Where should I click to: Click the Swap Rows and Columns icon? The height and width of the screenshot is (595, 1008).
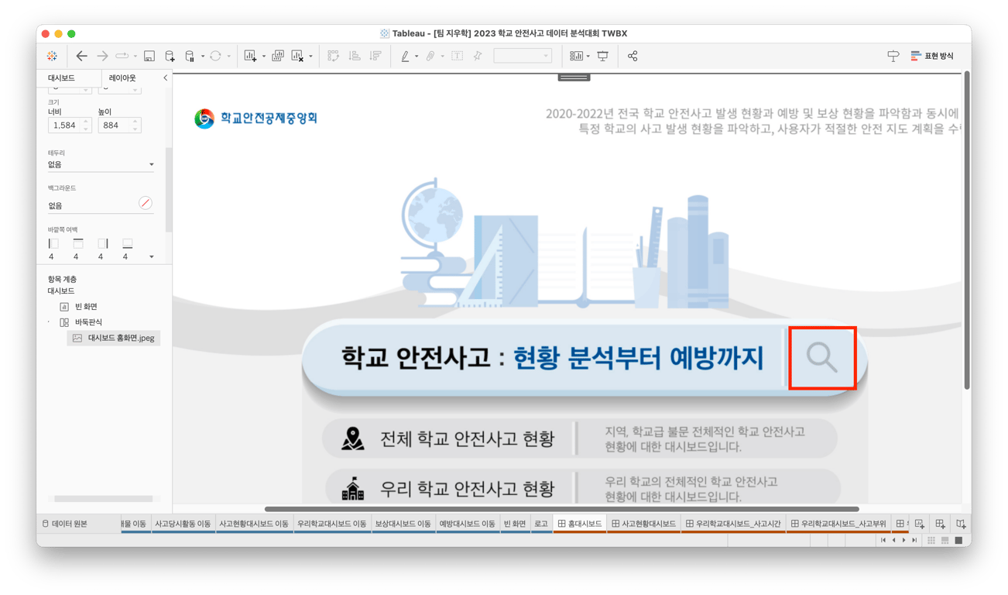tap(331, 55)
